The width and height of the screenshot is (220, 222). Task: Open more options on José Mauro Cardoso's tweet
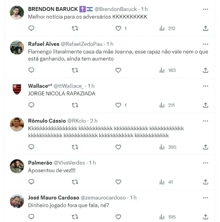(206, 197)
